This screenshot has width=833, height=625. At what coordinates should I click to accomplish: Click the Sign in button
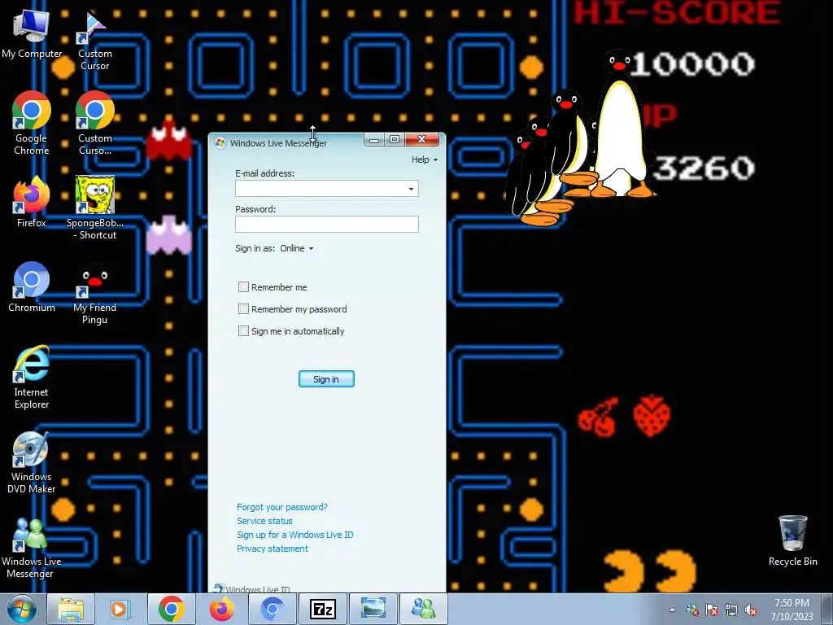(x=326, y=379)
